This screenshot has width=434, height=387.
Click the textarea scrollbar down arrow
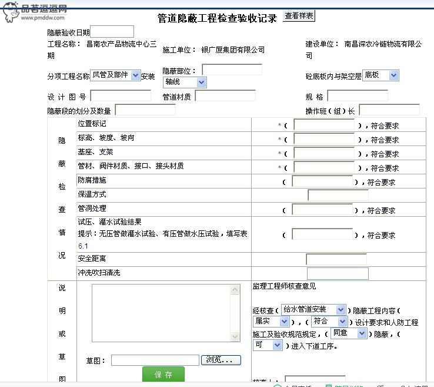click(235, 336)
